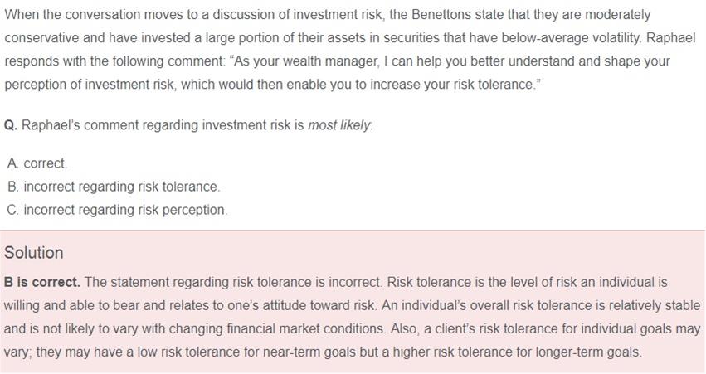Click the "Solution" heading
The height and width of the screenshot is (374, 706).
[33, 253]
